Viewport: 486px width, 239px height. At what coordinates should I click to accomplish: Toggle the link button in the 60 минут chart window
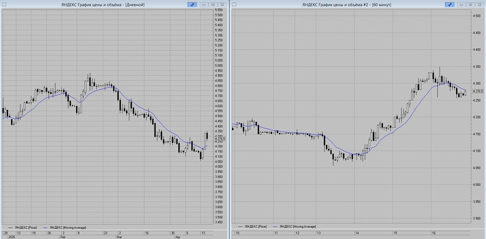pos(450,5)
